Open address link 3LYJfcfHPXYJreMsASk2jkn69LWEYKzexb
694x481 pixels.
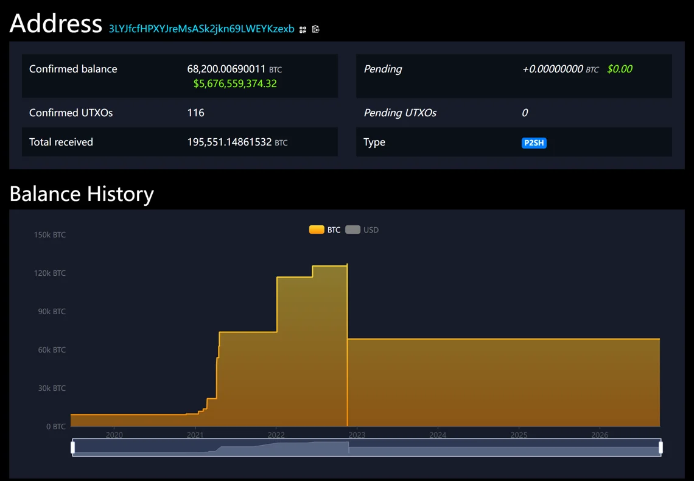(202, 29)
